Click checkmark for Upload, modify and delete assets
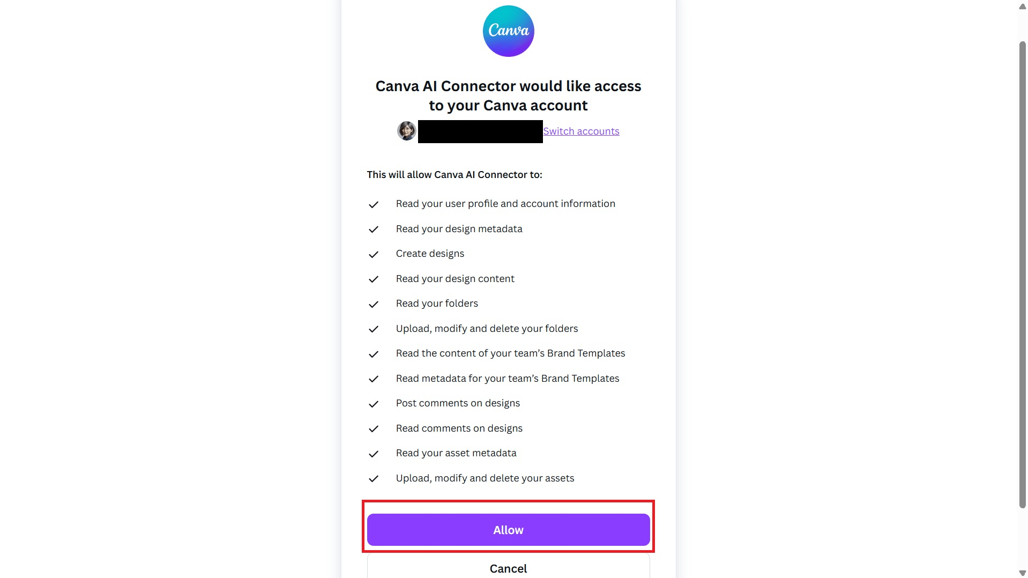Screen dimensions: 1028x578 pos(374,479)
